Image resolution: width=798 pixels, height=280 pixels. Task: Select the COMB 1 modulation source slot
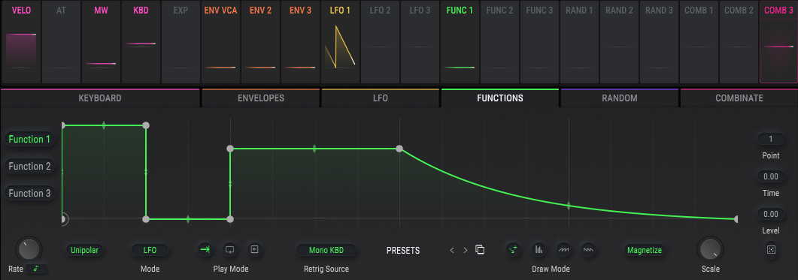coord(699,42)
